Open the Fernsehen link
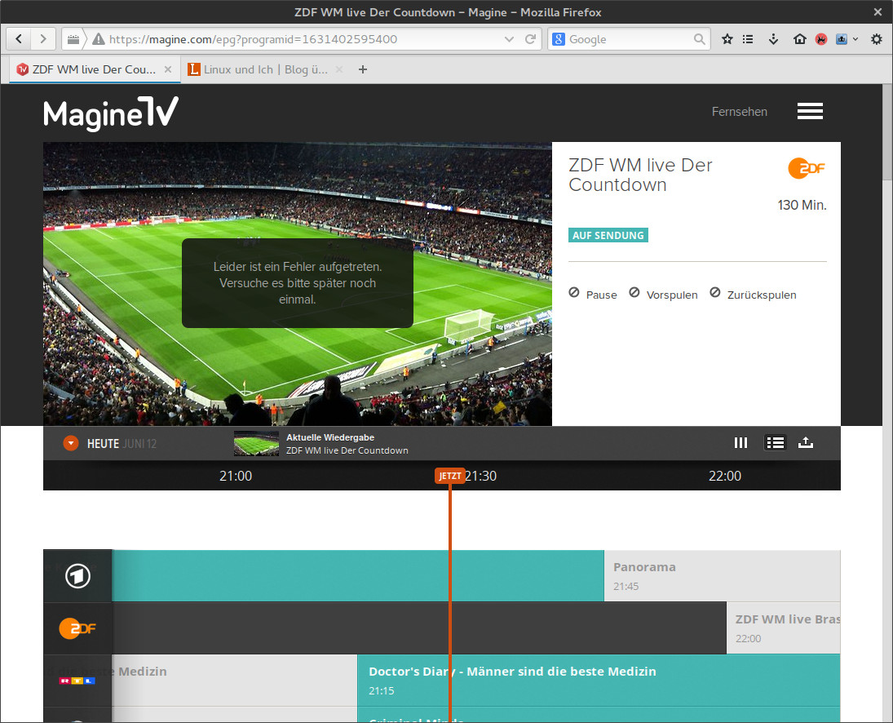 click(x=739, y=112)
